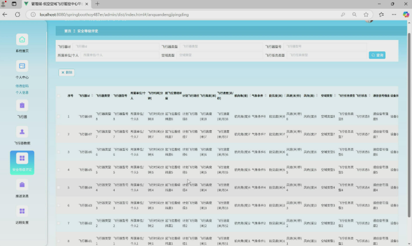Image resolution: width=412 pixels, height=246 pixels.
Task: Select the 飞行器id3 cell in row 6
Action: pos(85,205)
